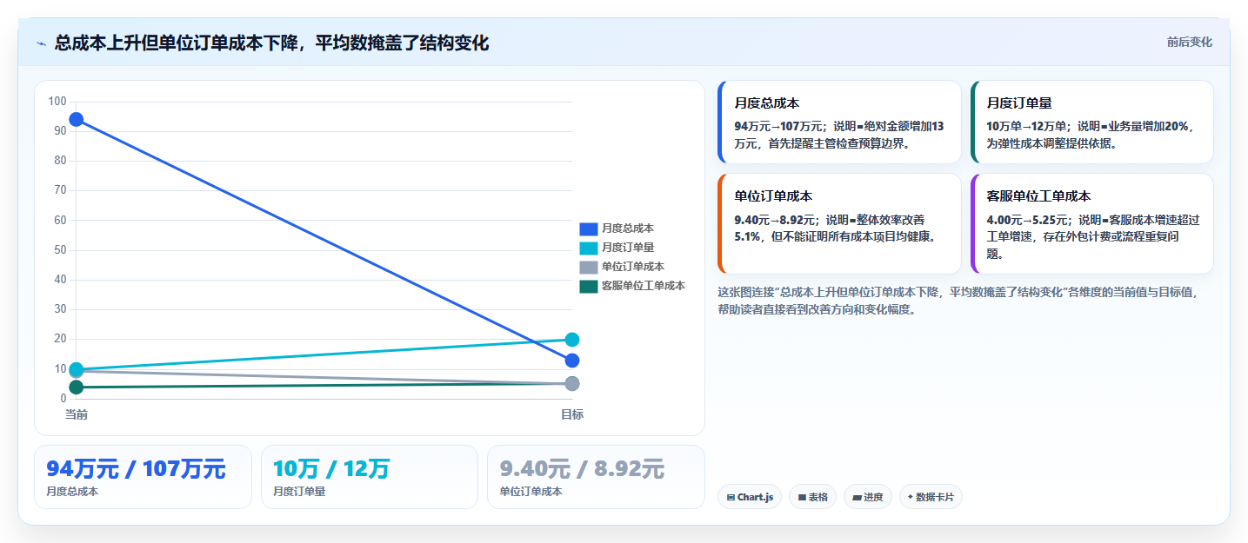Click the 月度订单量 point at 目标
The image size is (1248, 543).
[x=572, y=340]
